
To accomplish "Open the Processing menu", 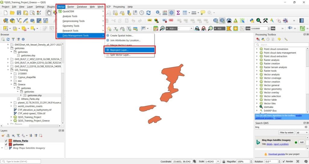I will 119,7.
